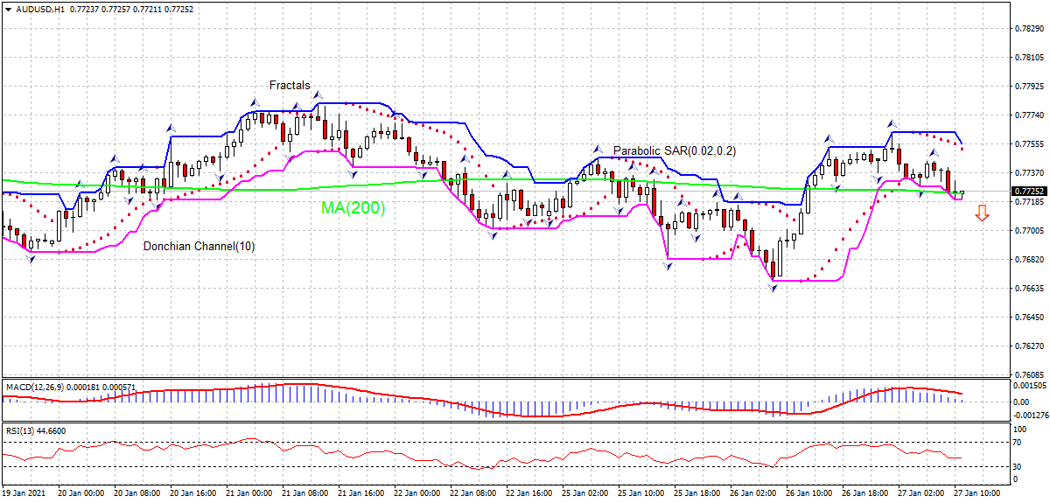Click the triangle before the AUDUSD,H1 title
The width and height of the screenshot is (1050, 503).
(x=8, y=8)
